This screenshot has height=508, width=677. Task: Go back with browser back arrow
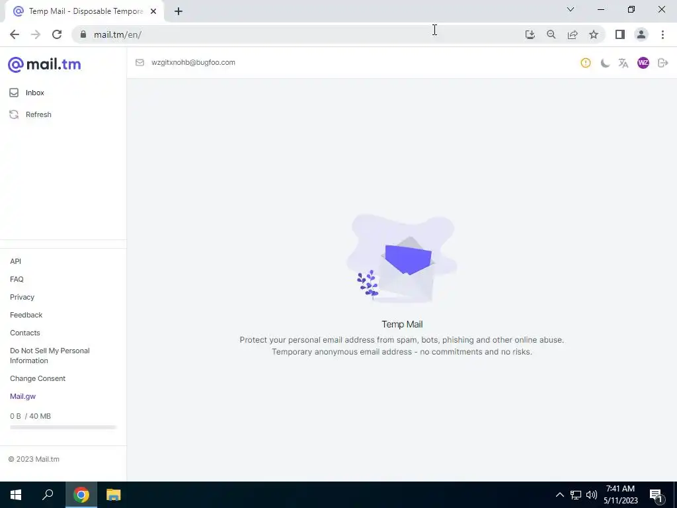tap(15, 34)
